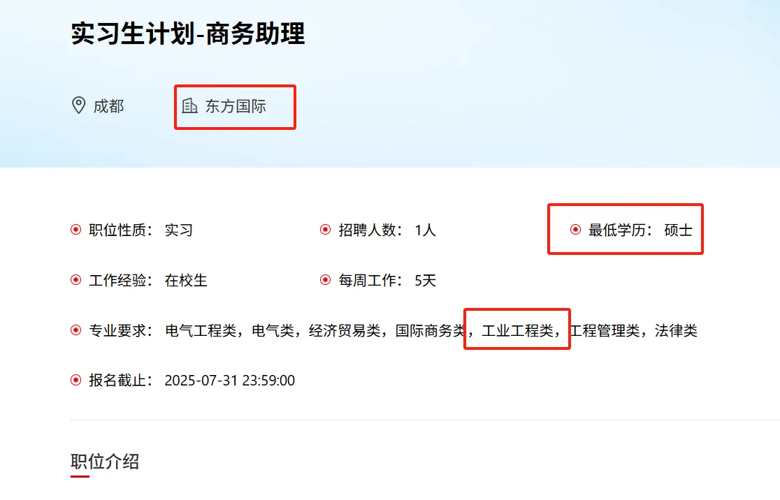Click the city name 成都

click(x=108, y=106)
